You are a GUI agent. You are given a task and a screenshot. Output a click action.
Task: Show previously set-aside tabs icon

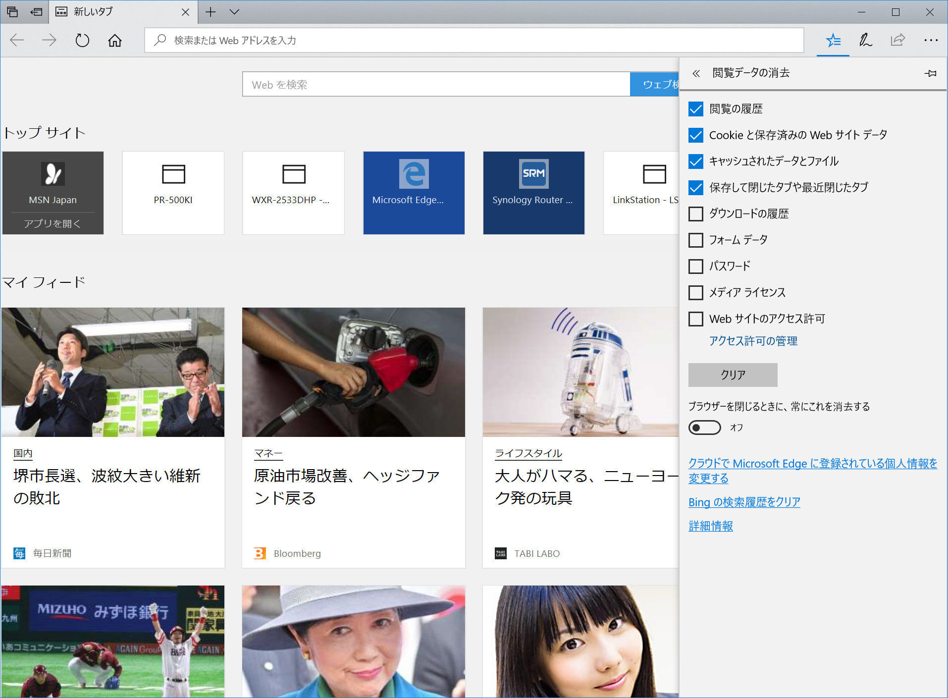(x=36, y=12)
